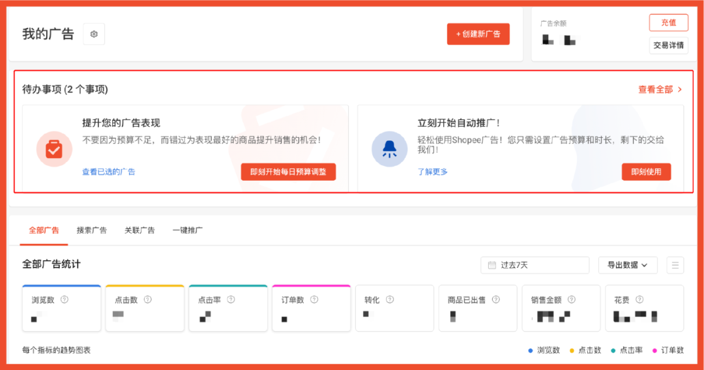Viewport: 704px width, 370px height.
Task: Click the +创建新广告 button
Action: click(x=478, y=34)
